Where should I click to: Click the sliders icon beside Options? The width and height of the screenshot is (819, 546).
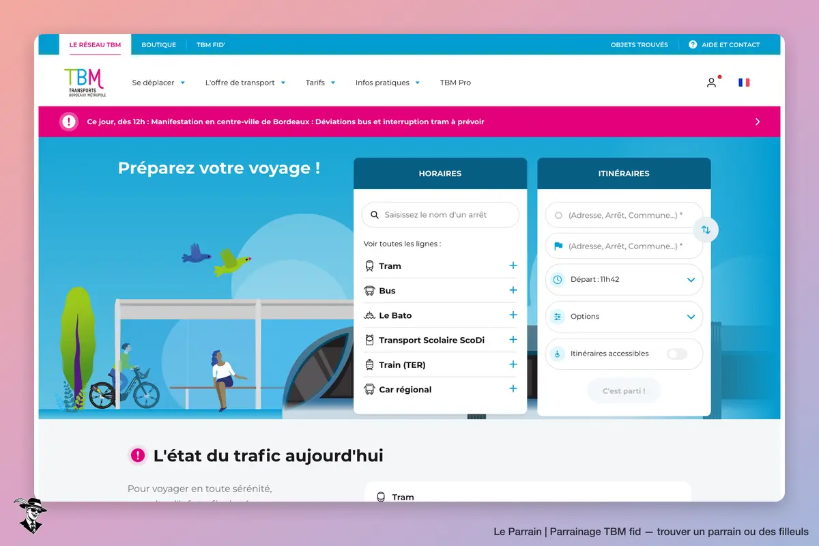point(558,317)
